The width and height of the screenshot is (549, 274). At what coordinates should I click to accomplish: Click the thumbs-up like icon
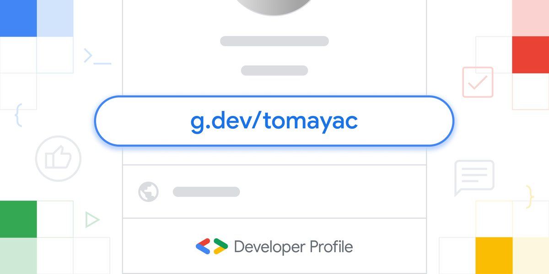point(58,159)
